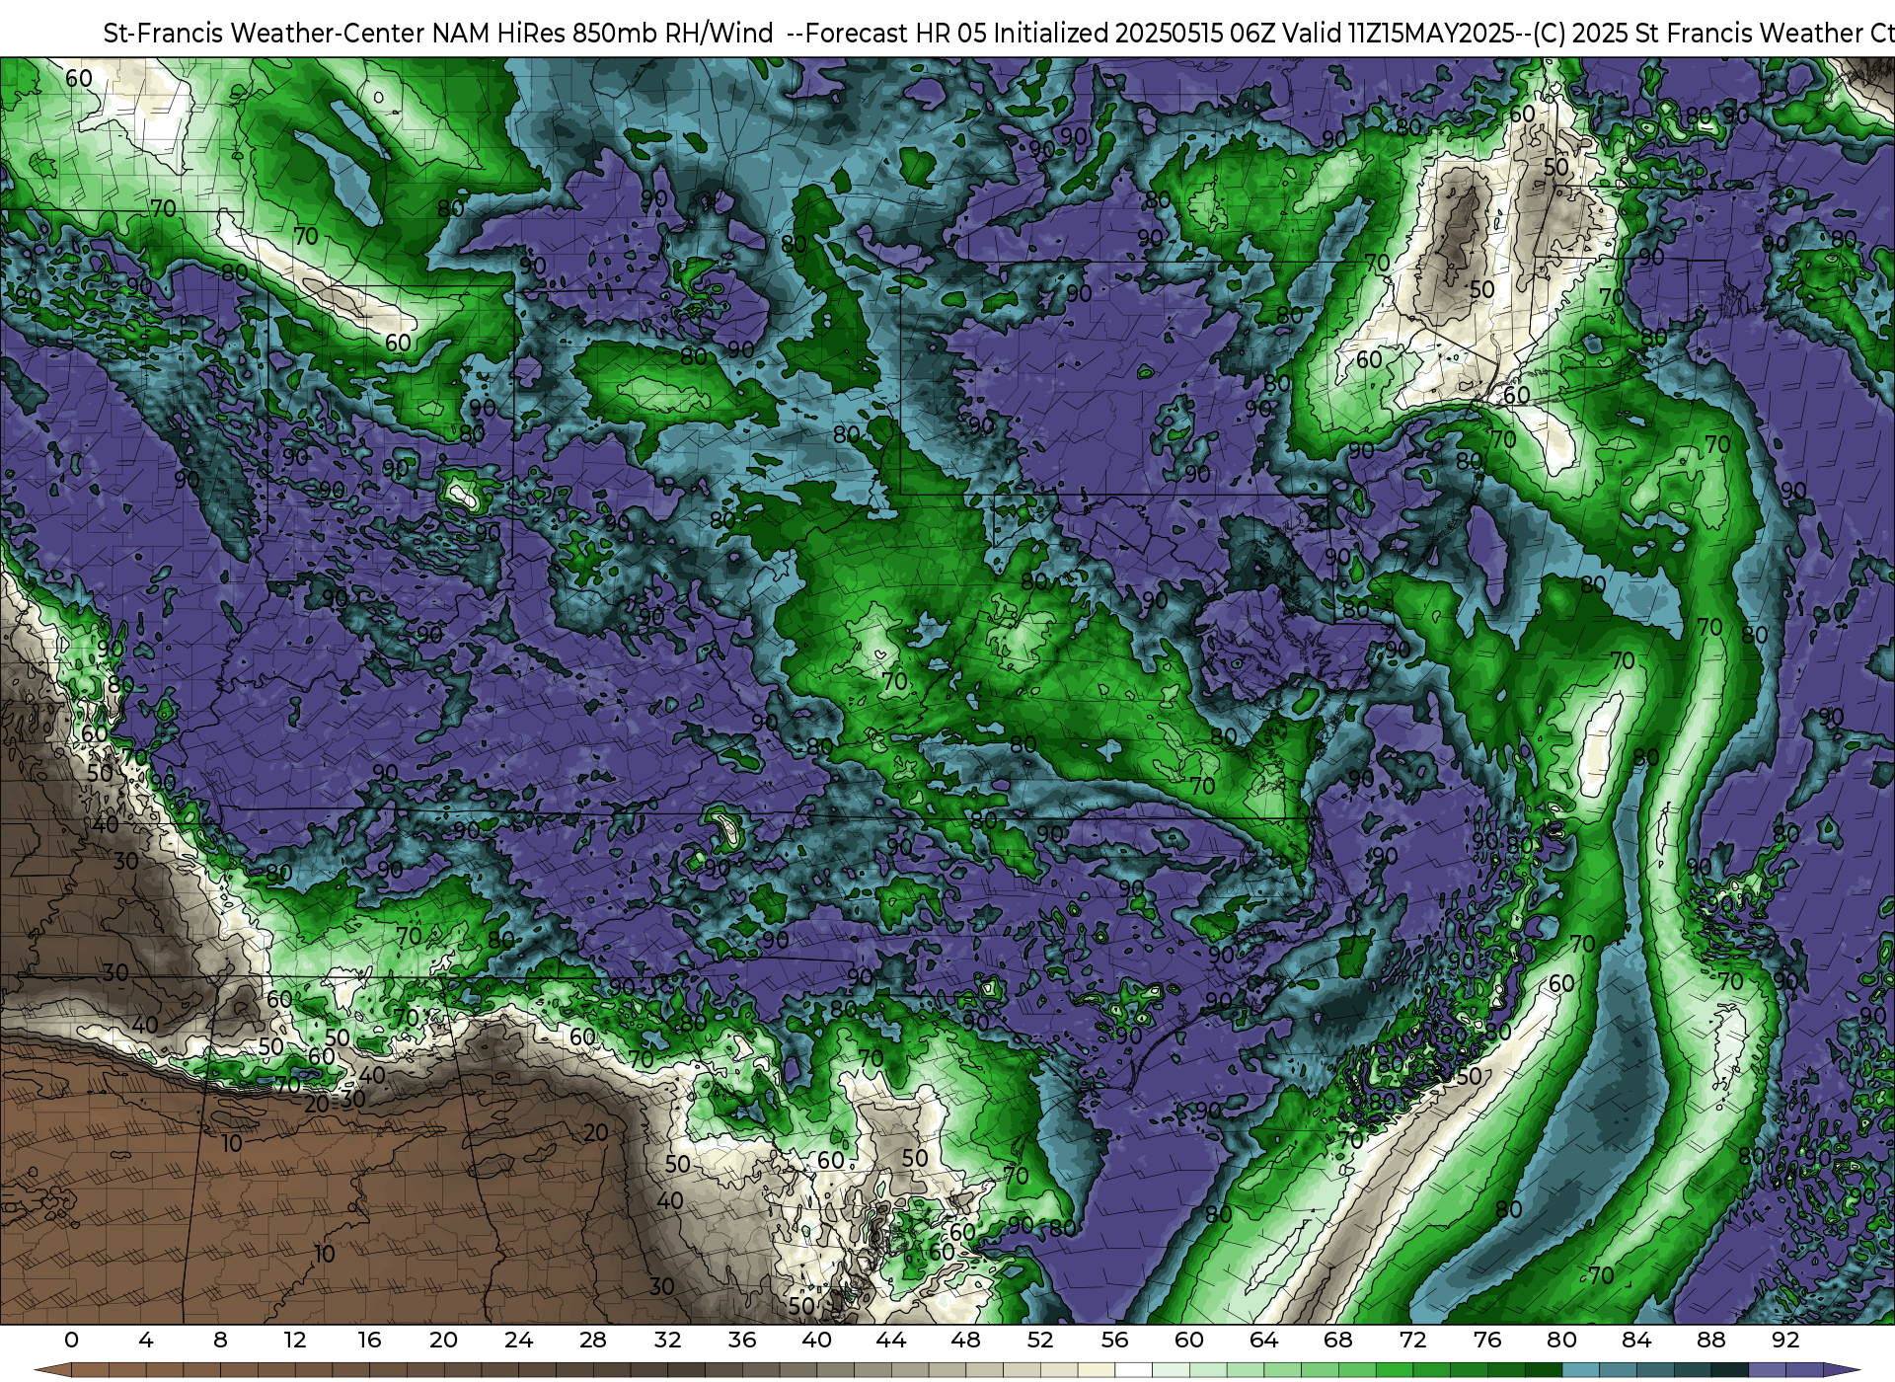The width and height of the screenshot is (1895, 1382).
Task: Click colorbar tick label 12
Action: coord(295,1340)
